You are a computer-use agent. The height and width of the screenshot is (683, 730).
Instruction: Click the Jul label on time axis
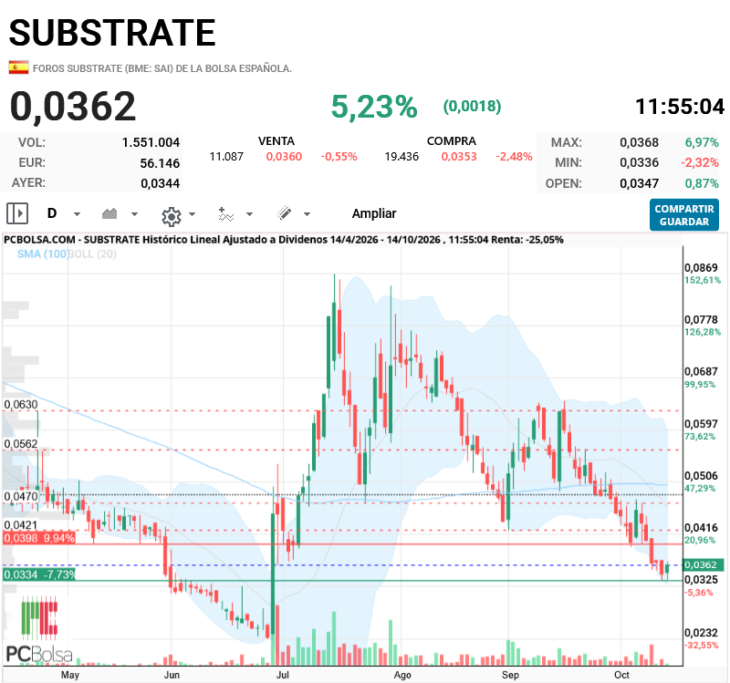[x=283, y=675]
